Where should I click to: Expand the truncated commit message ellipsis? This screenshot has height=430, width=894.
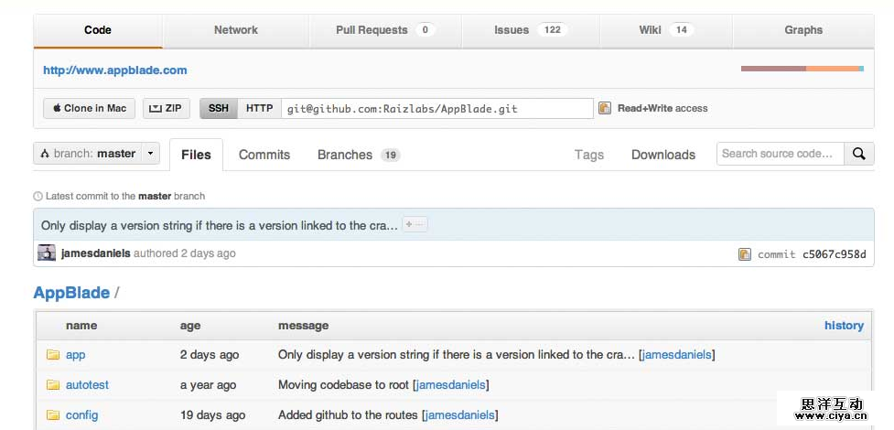415,225
